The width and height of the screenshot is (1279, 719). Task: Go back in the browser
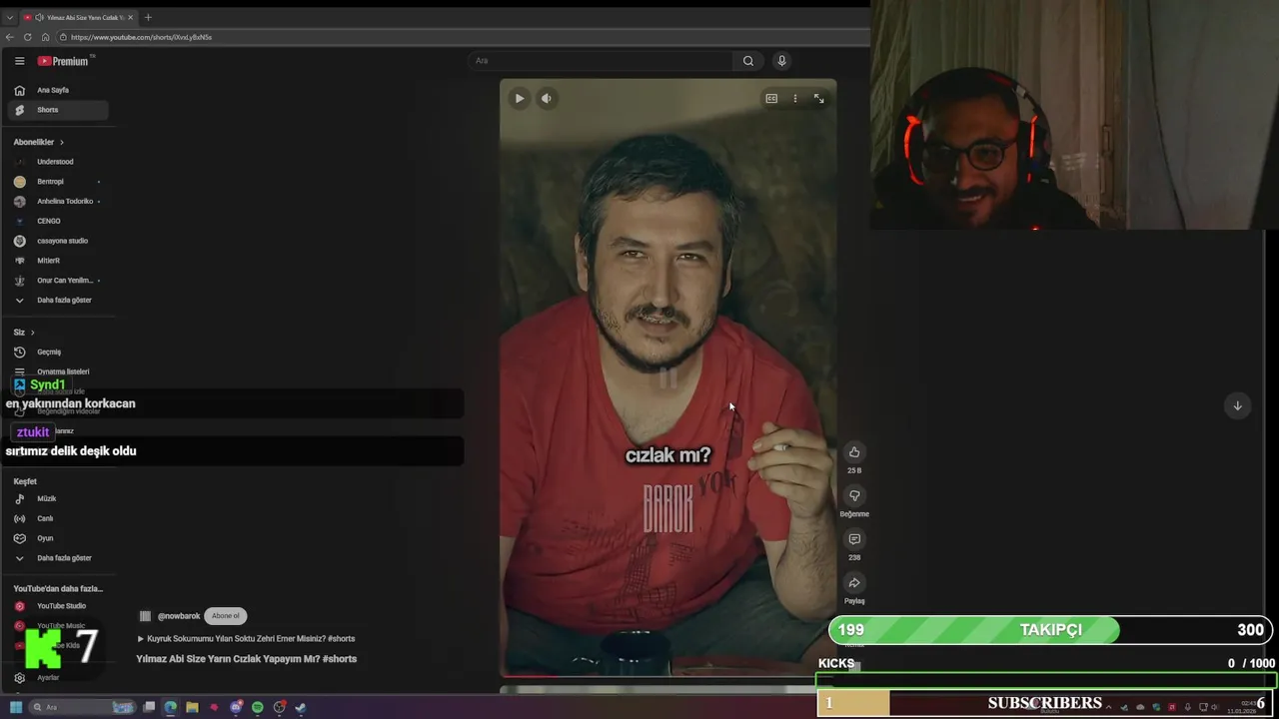[x=9, y=37]
